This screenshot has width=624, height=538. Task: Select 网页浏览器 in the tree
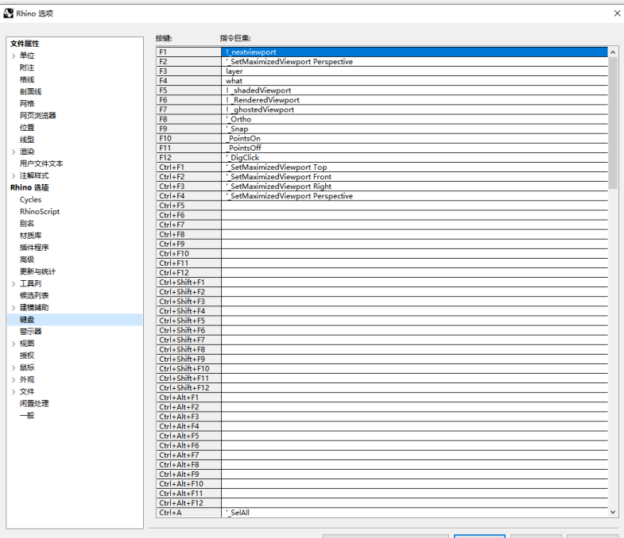(x=37, y=116)
